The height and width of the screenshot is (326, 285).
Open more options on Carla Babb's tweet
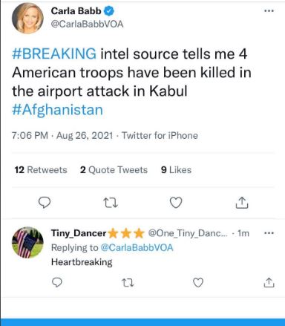pyautogui.click(x=269, y=11)
